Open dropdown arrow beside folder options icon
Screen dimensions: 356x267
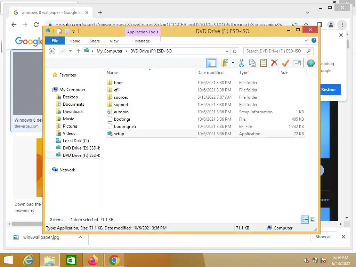(233, 63)
